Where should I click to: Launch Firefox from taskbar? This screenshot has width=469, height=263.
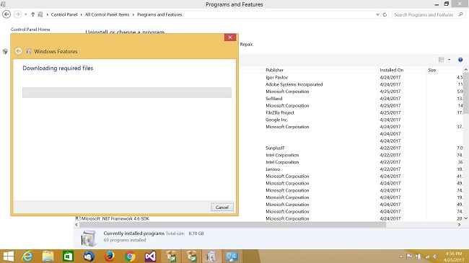[x=109, y=257]
